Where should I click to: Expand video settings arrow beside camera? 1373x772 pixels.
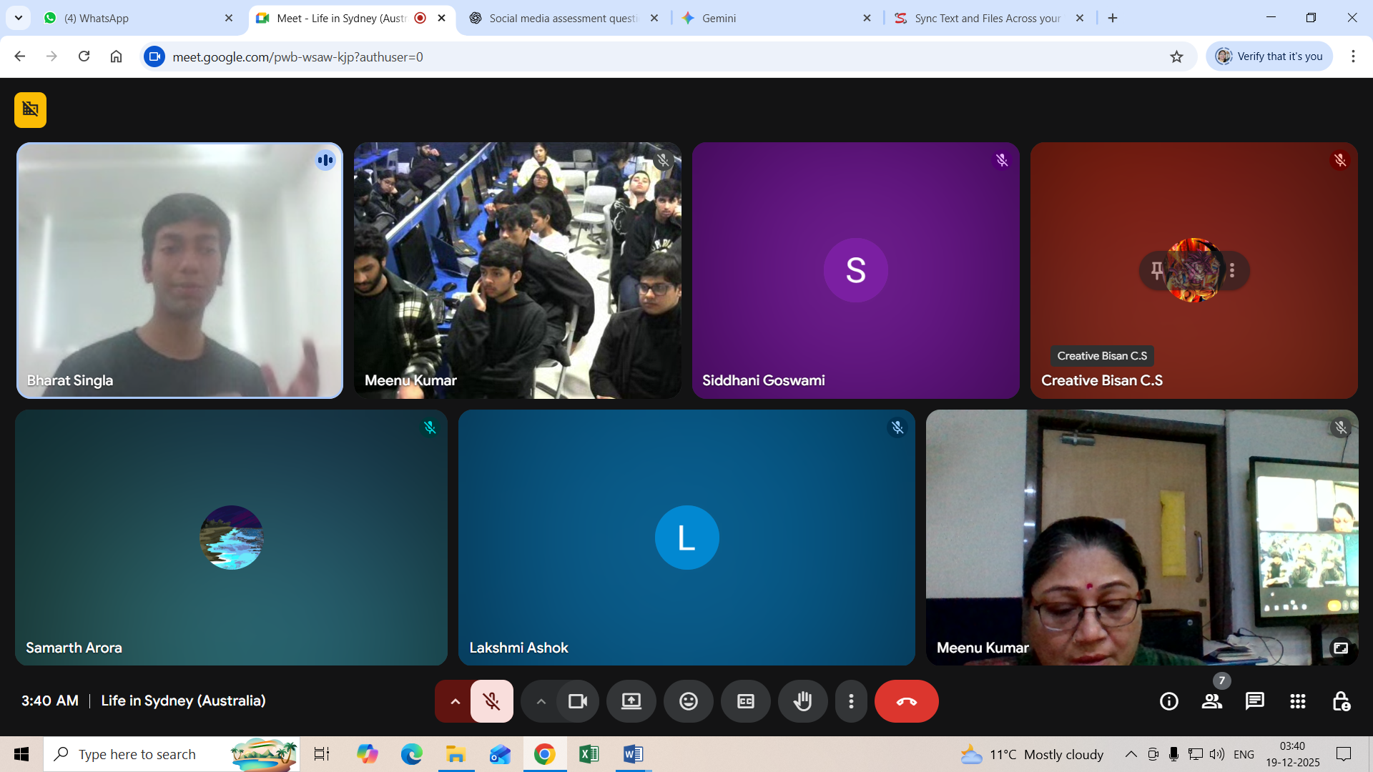point(541,701)
